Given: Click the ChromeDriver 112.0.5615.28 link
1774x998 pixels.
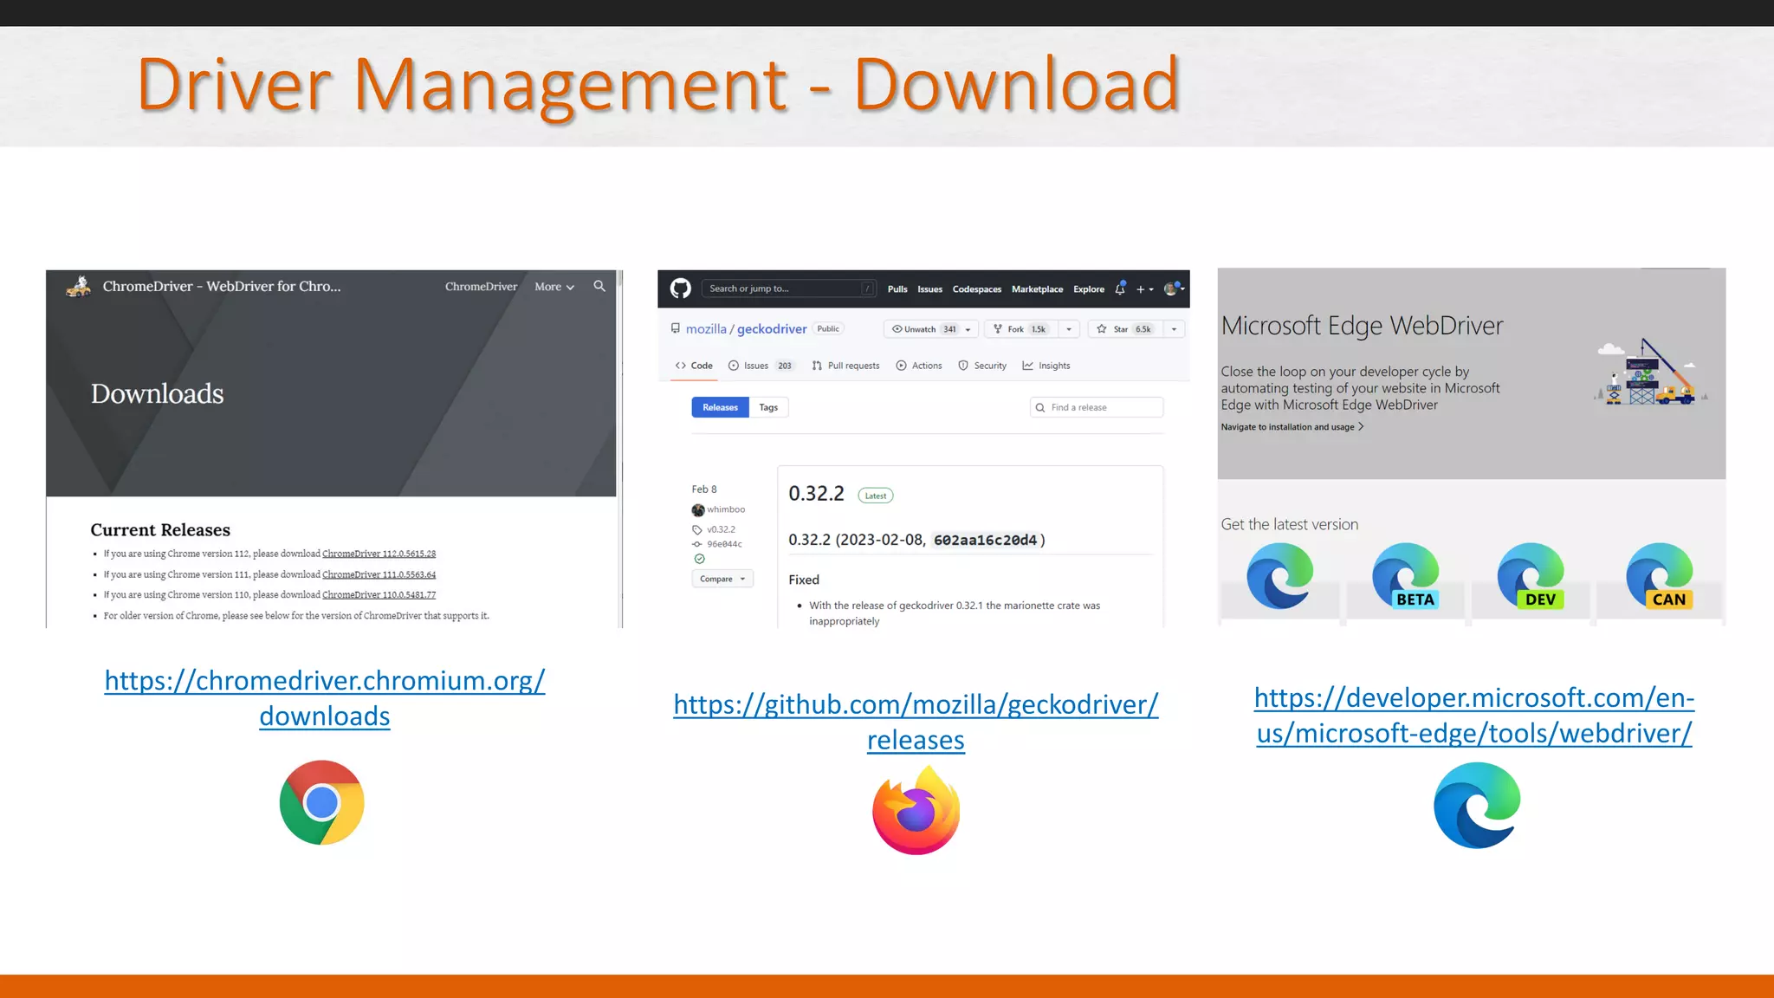Looking at the screenshot, I should tap(379, 554).
